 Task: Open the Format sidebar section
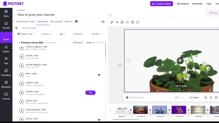coord(6,96)
